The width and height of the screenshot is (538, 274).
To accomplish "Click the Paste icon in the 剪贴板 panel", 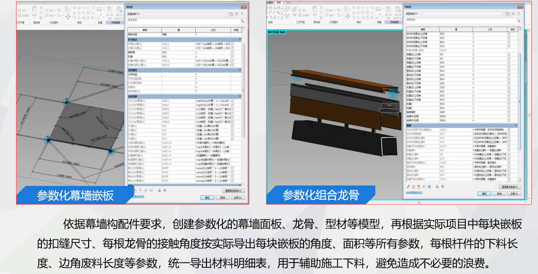I will [35, 10].
